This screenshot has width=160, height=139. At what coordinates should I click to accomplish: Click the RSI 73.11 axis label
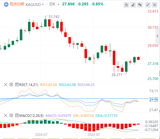pyautogui.click(x=153, y=91)
